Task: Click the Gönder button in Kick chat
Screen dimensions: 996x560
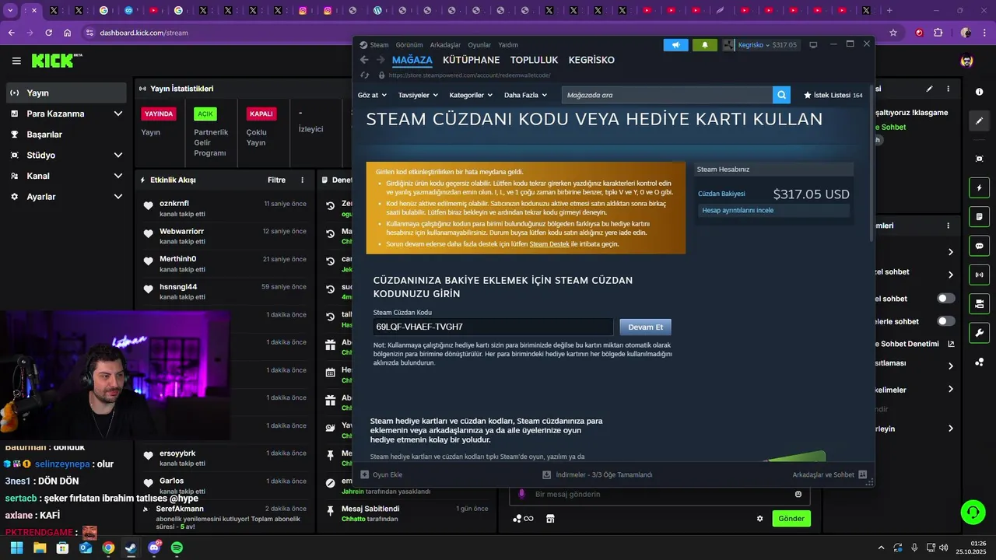Action: click(791, 519)
